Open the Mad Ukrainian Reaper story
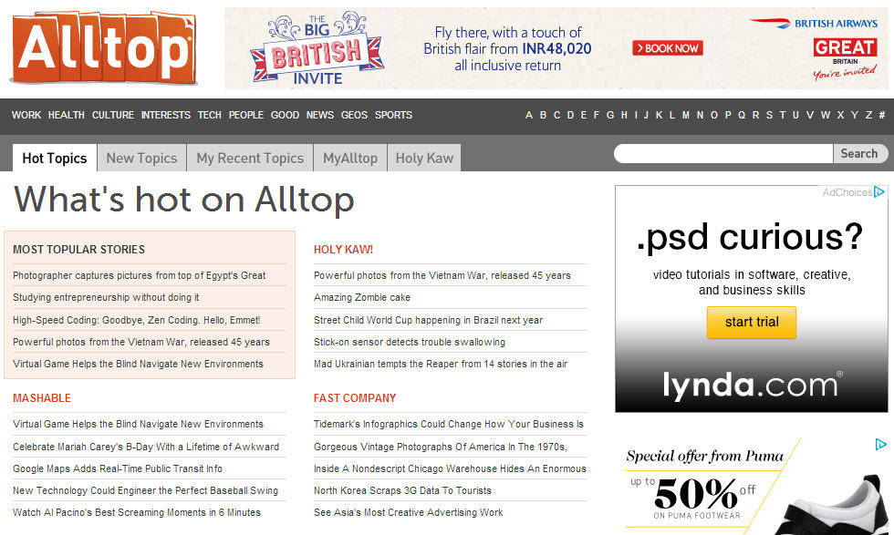The image size is (894, 535). [x=441, y=364]
